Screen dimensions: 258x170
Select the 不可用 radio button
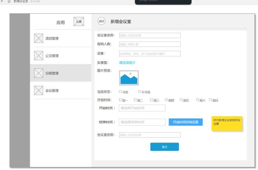click(139, 91)
